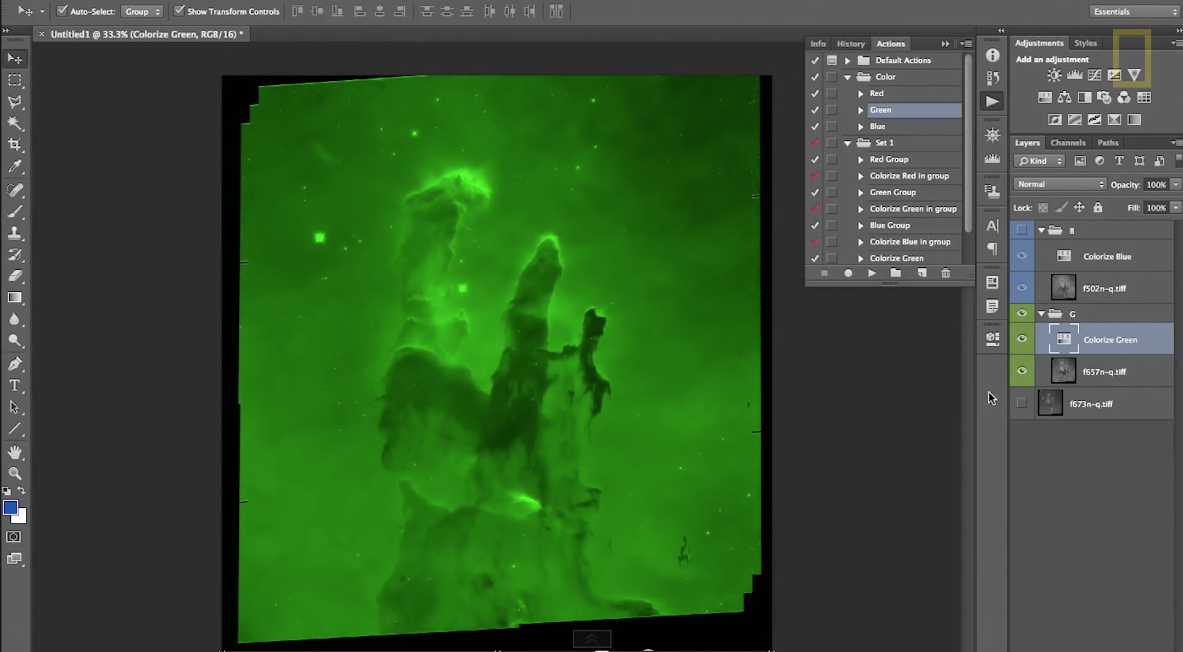1183x652 pixels.
Task: Show the f673n-q.tiff layer
Action: coord(1022,403)
